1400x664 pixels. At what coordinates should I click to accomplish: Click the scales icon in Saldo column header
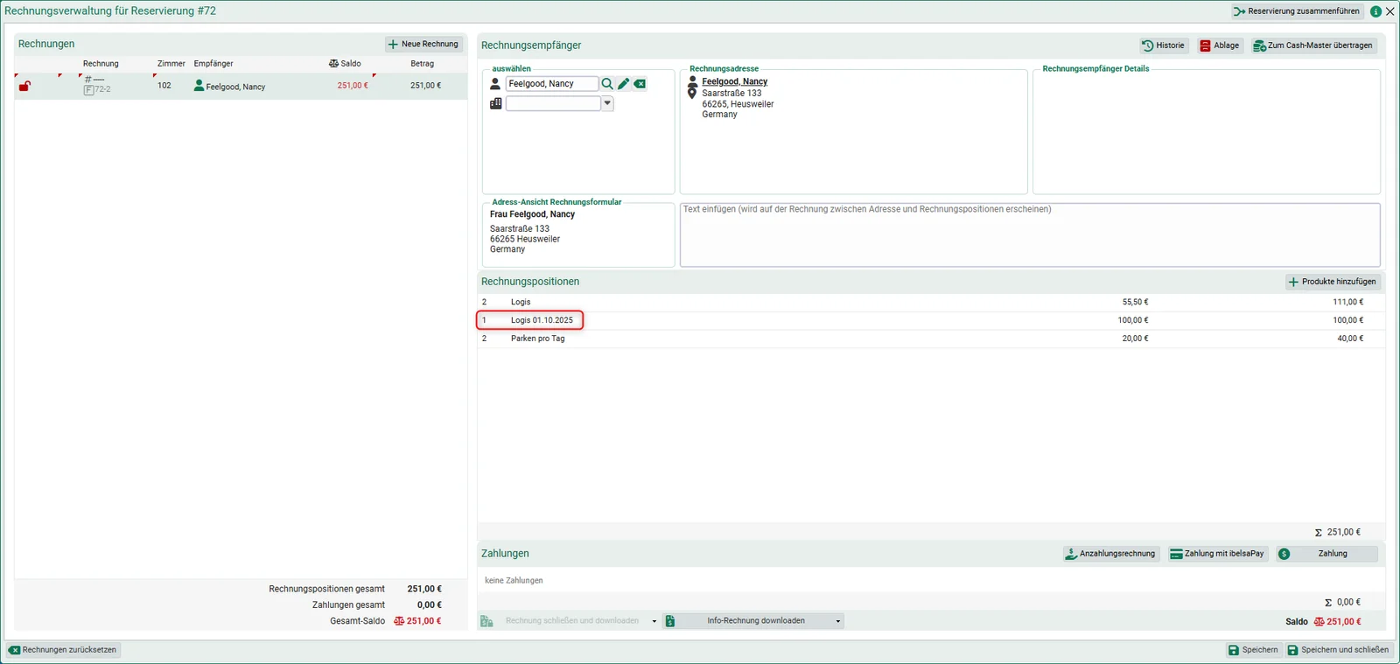(x=333, y=64)
